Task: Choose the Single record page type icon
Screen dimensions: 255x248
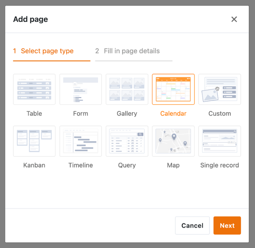Action: [x=219, y=141]
